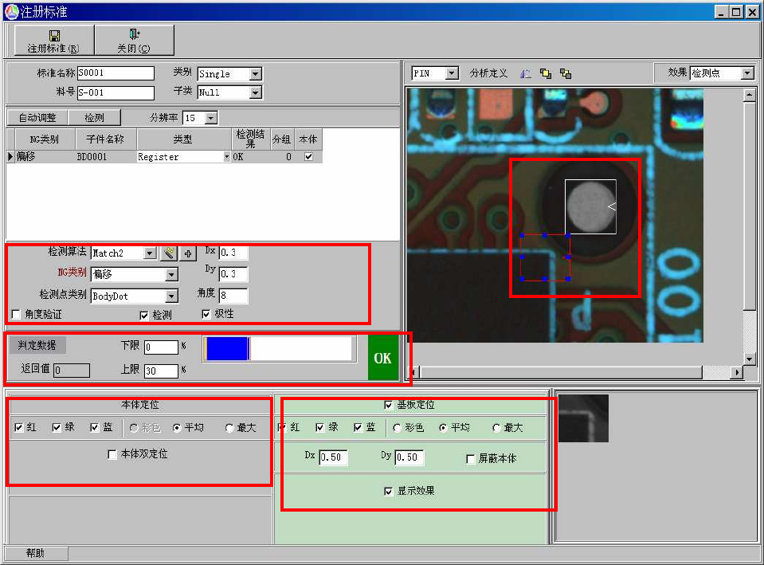Click the 自动调整 button
Screen dimensions: 764x565
tap(37, 118)
